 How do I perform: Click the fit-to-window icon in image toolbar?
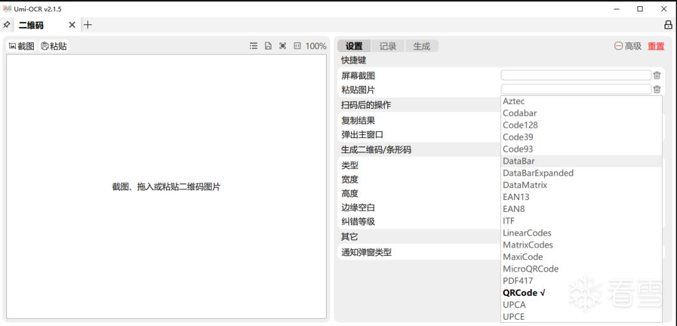[x=283, y=46]
